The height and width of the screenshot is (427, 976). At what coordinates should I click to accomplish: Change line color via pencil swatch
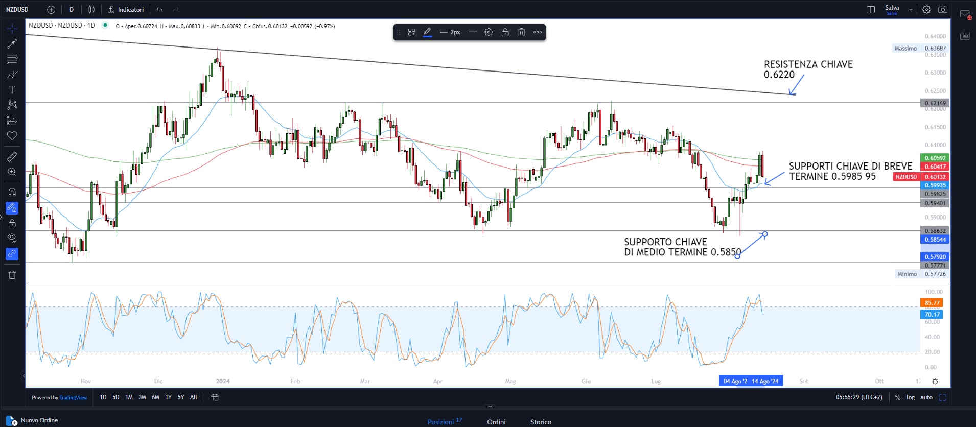pyautogui.click(x=428, y=32)
